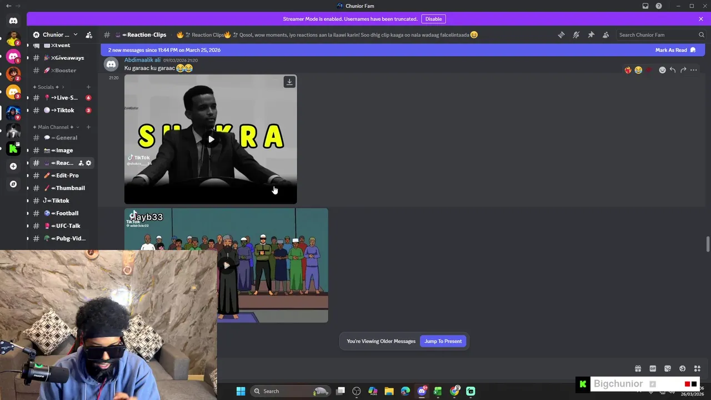Download the SHUKRA video attachment
Screen dimensions: 711x400
coord(289,82)
